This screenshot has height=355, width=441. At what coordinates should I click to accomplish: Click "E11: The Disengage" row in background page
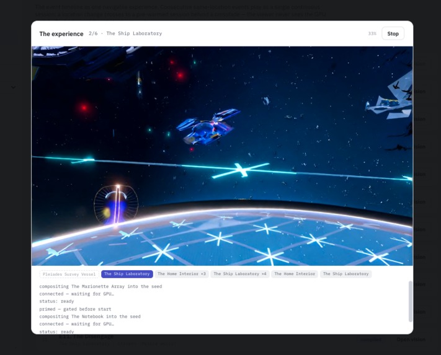click(x=86, y=336)
